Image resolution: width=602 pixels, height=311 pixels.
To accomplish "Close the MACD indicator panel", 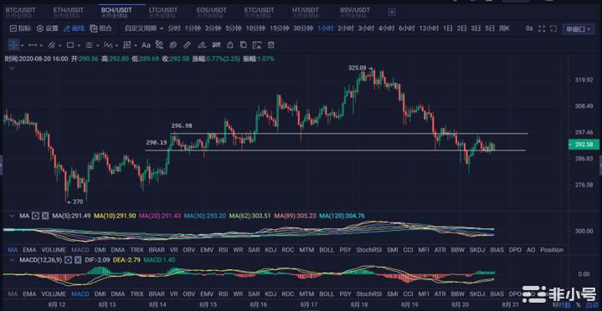I will [x=78, y=260].
